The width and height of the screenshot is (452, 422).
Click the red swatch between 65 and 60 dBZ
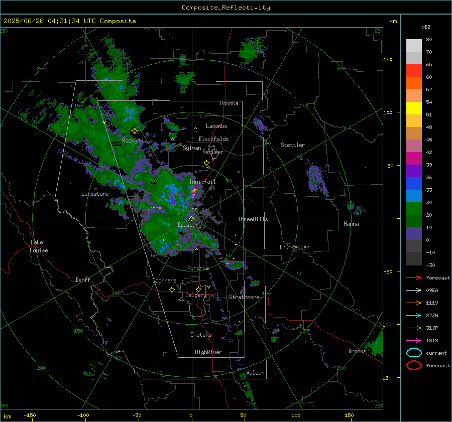tap(414, 71)
